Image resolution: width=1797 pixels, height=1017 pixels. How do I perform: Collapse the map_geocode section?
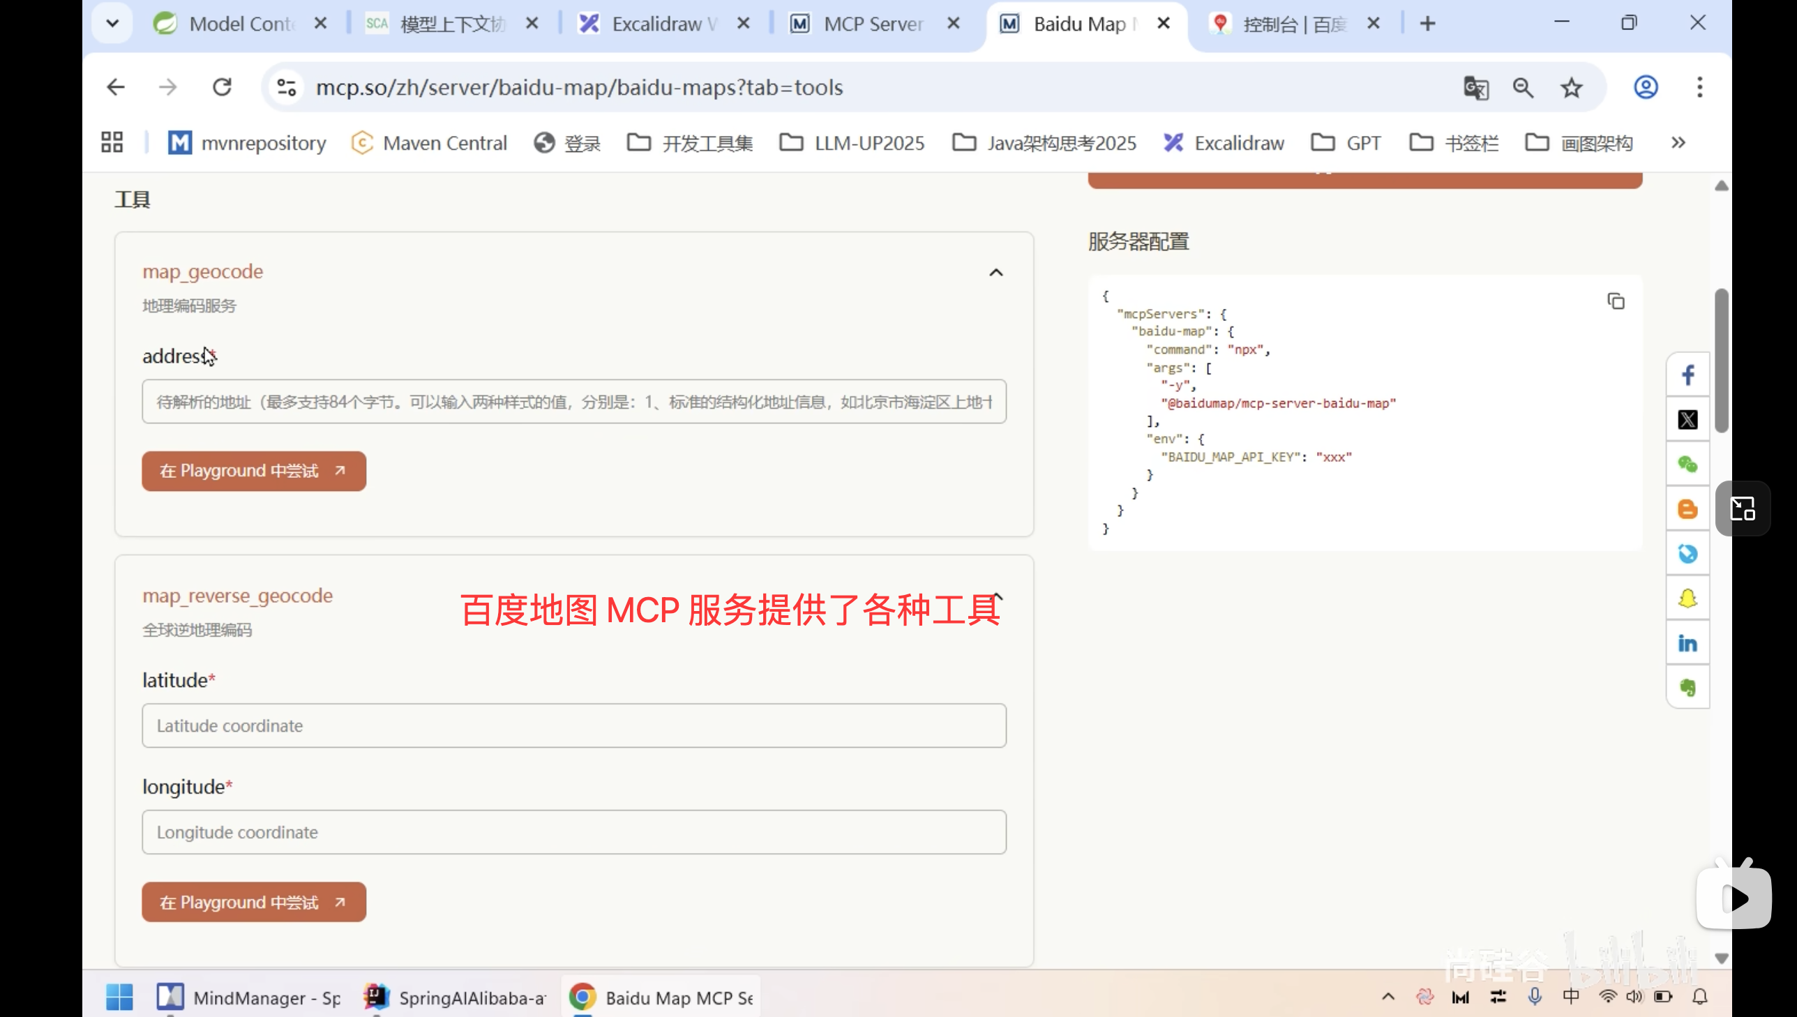point(996,273)
